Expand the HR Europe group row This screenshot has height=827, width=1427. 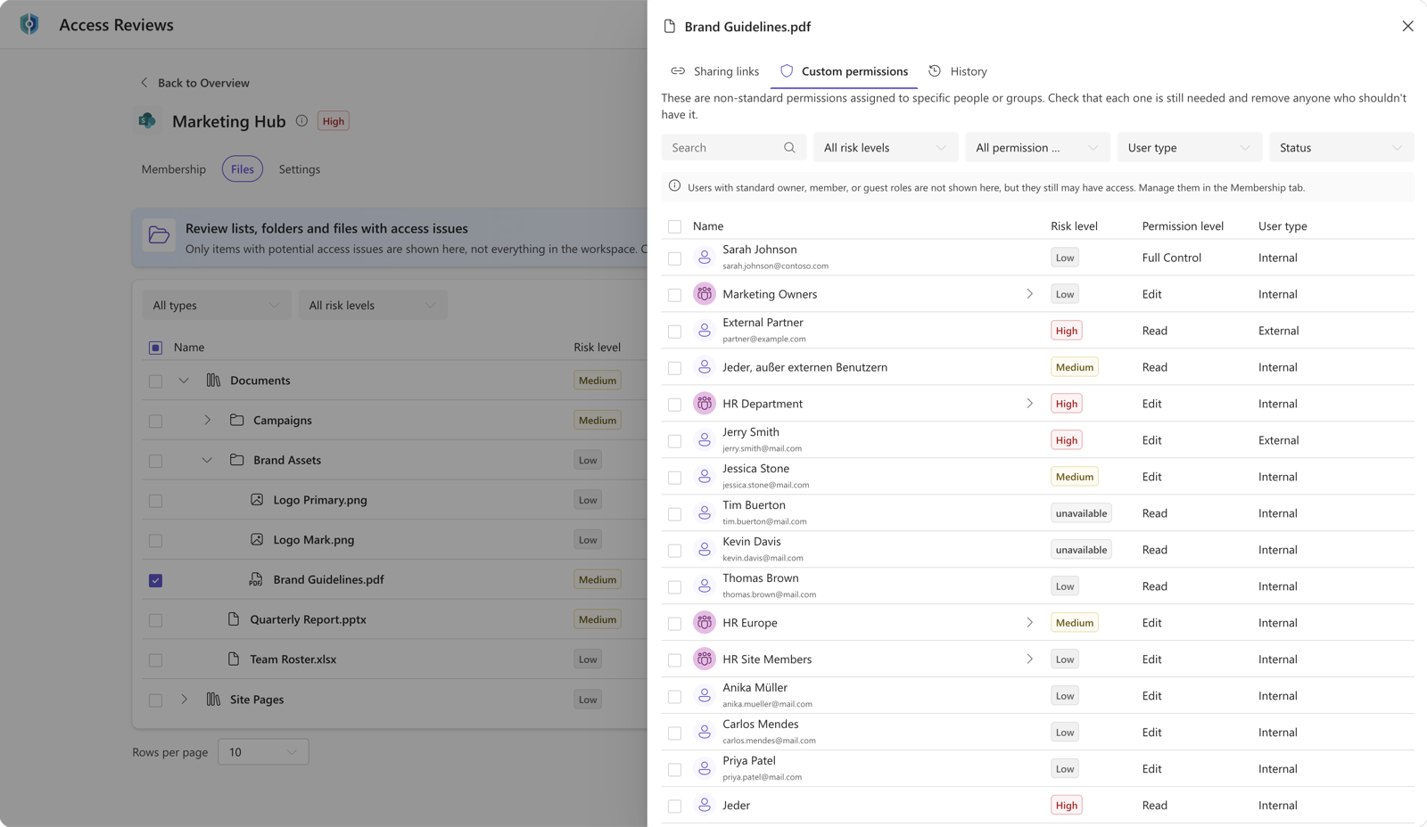(1029, 623)
